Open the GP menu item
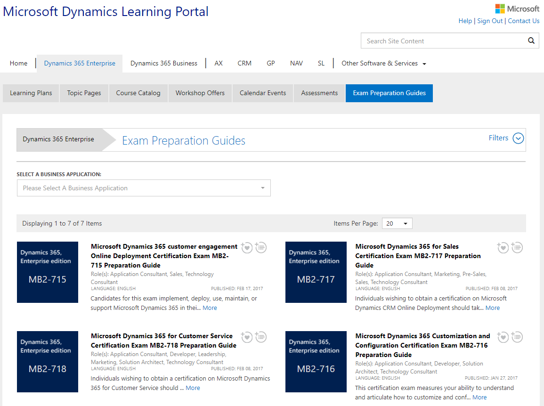Image resolution: width=544 pixels, height=406 pixels. [x=271, y=64]
